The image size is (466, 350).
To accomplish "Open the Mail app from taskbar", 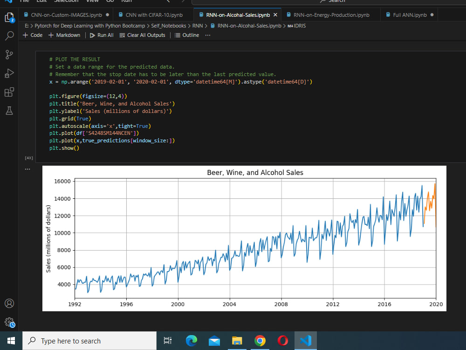I will pyautogui.click(x=214, y=341).
